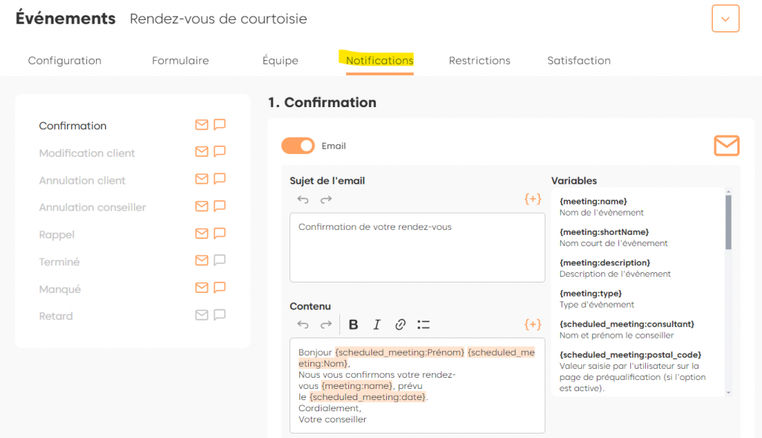
Task: Open the {+} variable menu for email subject
Action: pyautogui.click(x=533, y=199)
